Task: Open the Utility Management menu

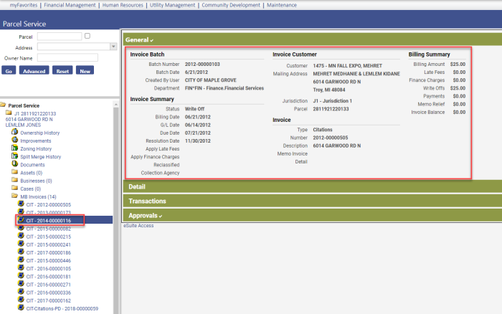Action: coord(172,5)
